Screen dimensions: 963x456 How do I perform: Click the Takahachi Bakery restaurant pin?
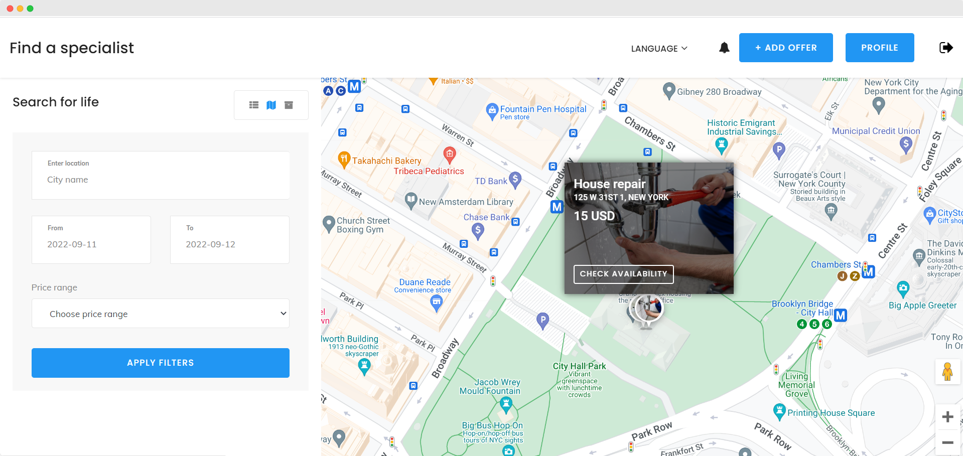point(344,160)
